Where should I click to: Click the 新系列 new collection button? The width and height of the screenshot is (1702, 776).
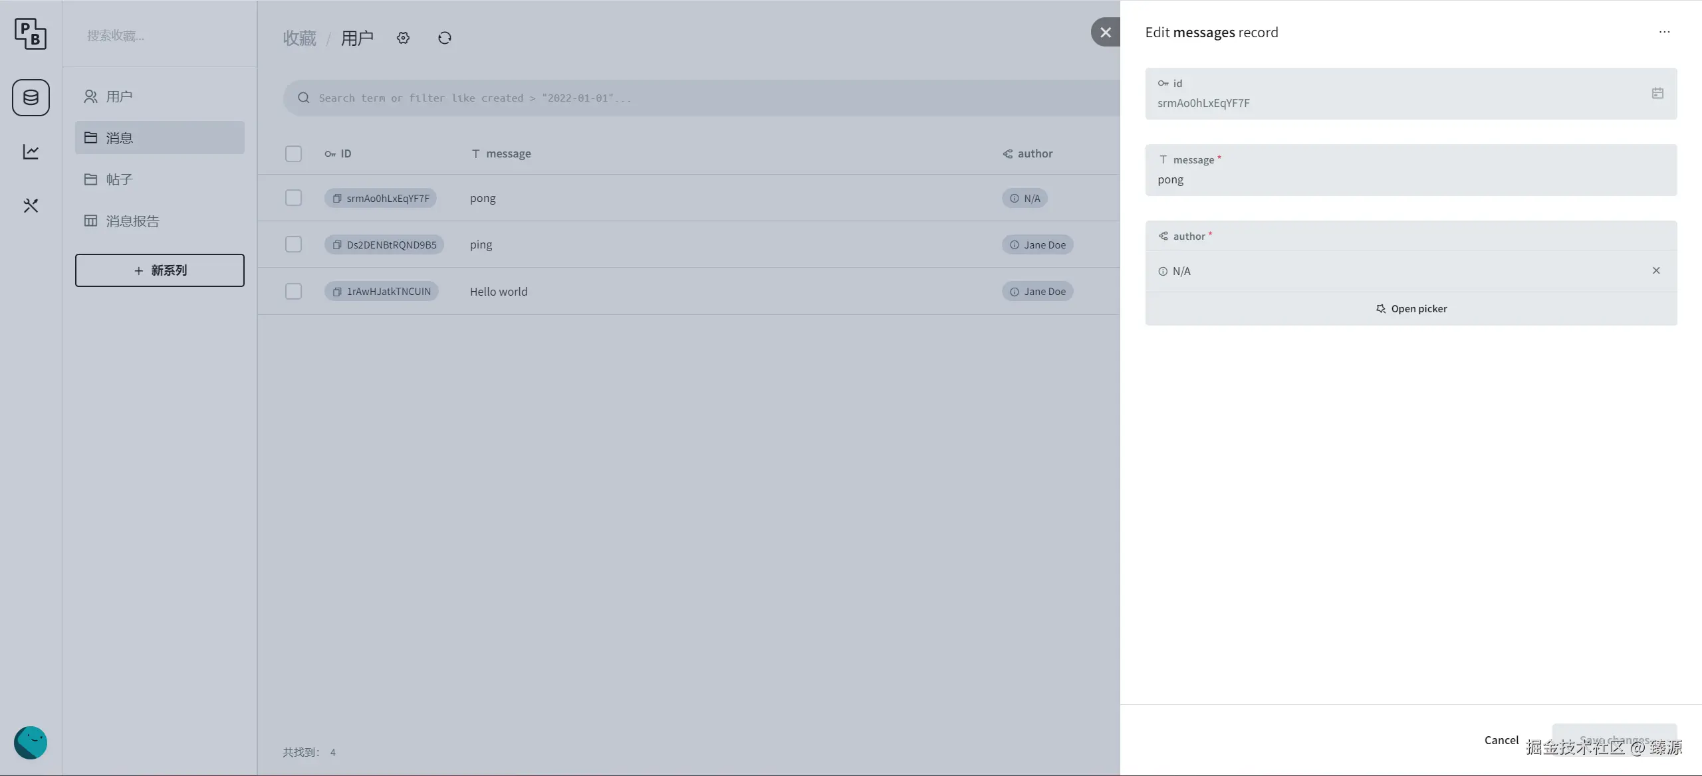[x=160, y=270]
